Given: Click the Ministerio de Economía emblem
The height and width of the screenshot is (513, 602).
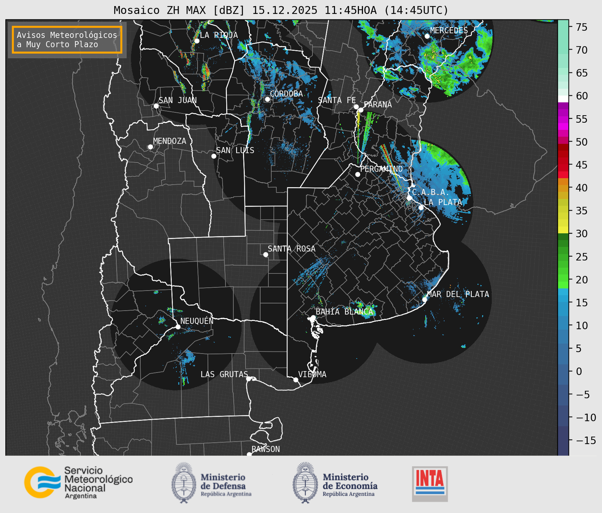Looking at the screenshot, I should click(305, 483).
